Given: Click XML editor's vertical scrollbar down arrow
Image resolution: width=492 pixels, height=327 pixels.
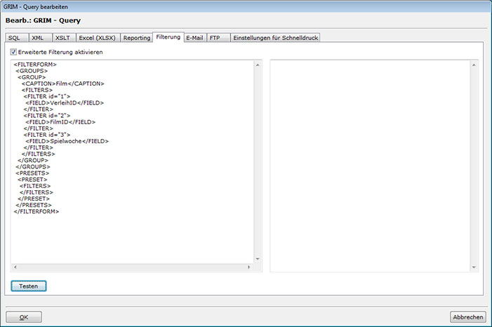Looking at the screenshot, I should pyautogui.click(x=258, y=259).
